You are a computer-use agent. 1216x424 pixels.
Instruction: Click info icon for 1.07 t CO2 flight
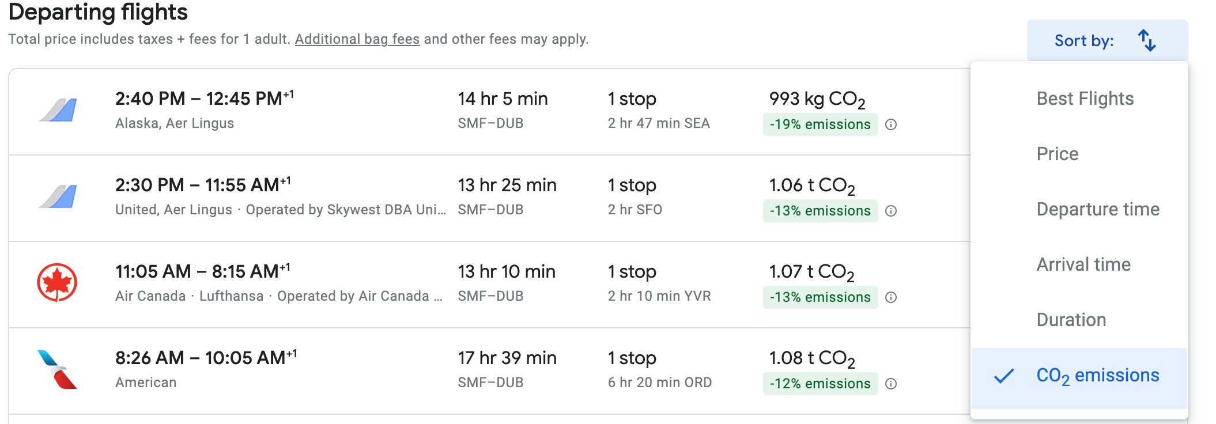point(890,297)
